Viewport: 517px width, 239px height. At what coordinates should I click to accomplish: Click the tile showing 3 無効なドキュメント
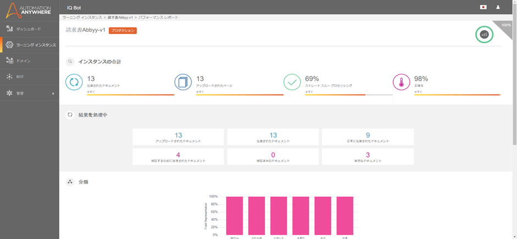click(x=367, y=157)
